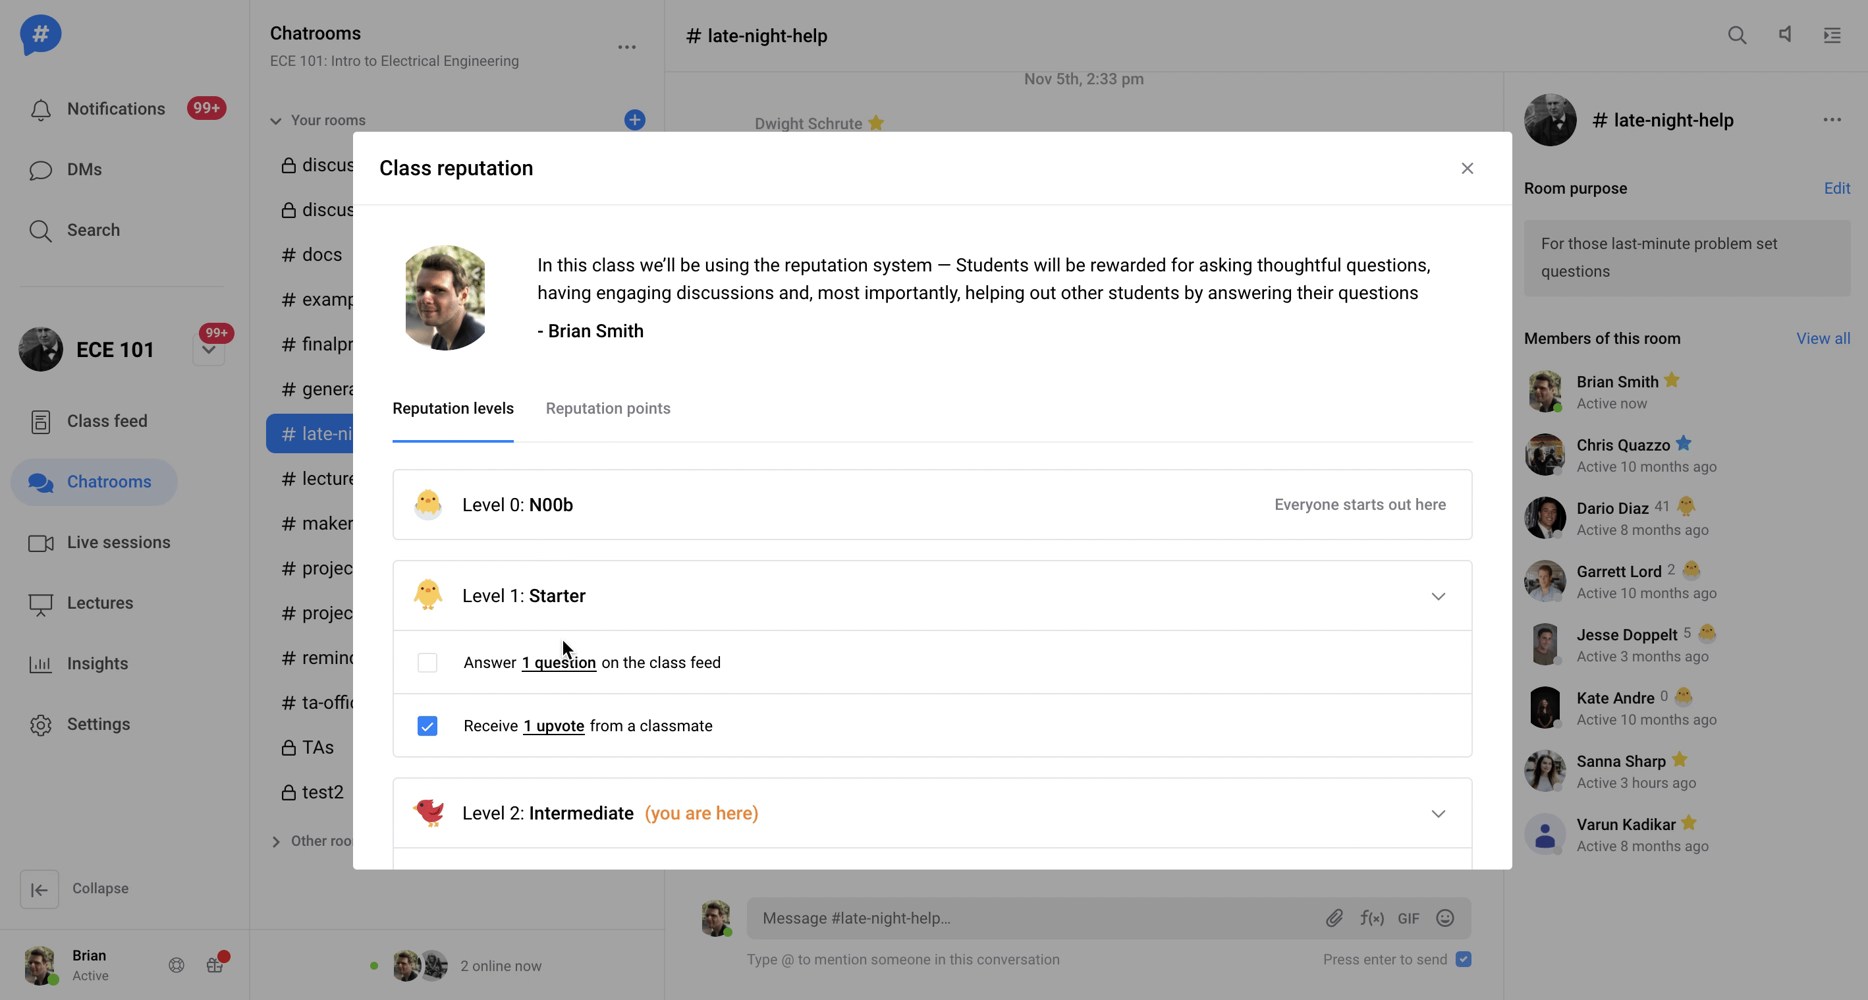Insert formula with f(x) icon
The height and width of the screenshot is (1000, 1868).
click(x=1371, y=918)
